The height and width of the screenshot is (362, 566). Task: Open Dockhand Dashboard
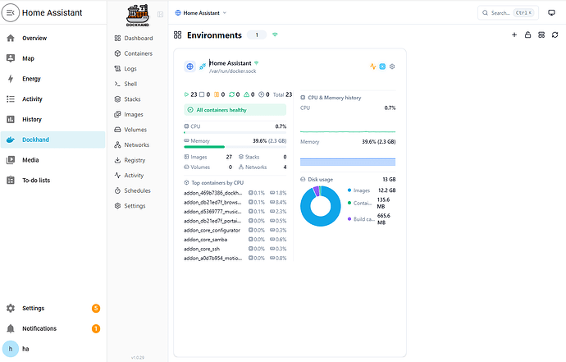134,38
